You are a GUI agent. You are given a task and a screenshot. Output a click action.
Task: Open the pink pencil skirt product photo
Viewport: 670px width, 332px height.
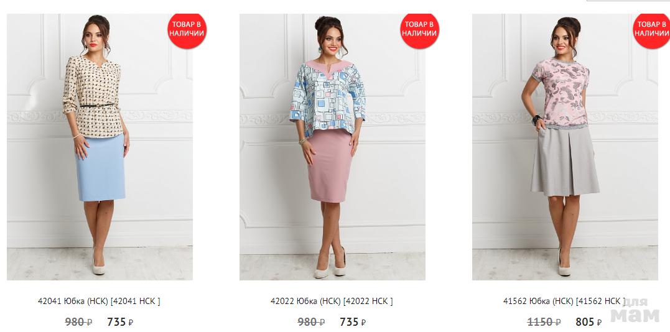click(332, 147)
